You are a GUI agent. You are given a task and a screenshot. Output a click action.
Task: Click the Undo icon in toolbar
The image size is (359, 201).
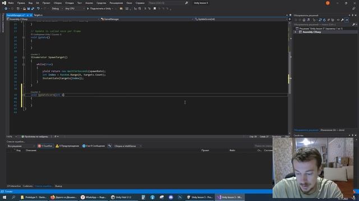(38, 9)
